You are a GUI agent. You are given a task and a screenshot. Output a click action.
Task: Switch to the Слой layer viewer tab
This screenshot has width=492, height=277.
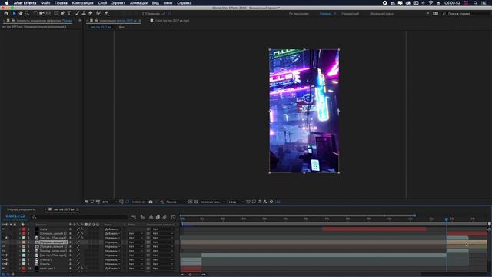click(x=172, y=21)
